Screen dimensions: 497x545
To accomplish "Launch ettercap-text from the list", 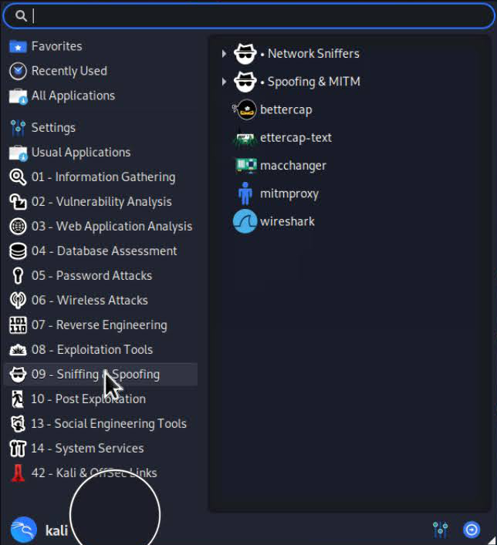I will coord(296,138).
